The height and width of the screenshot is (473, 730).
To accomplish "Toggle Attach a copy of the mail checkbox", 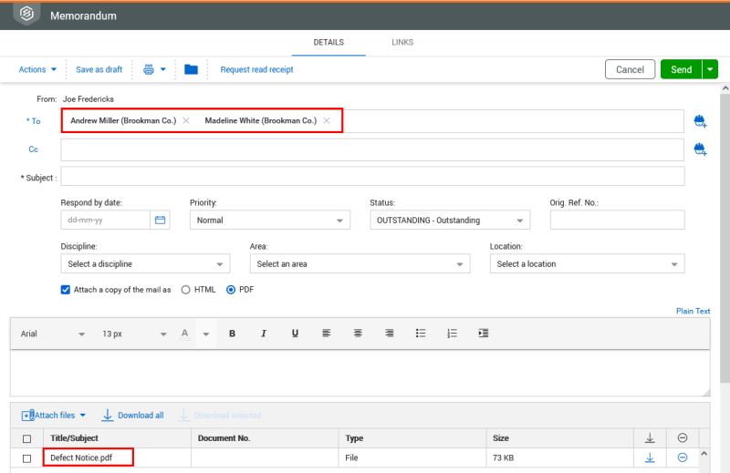I will (66, 290).
